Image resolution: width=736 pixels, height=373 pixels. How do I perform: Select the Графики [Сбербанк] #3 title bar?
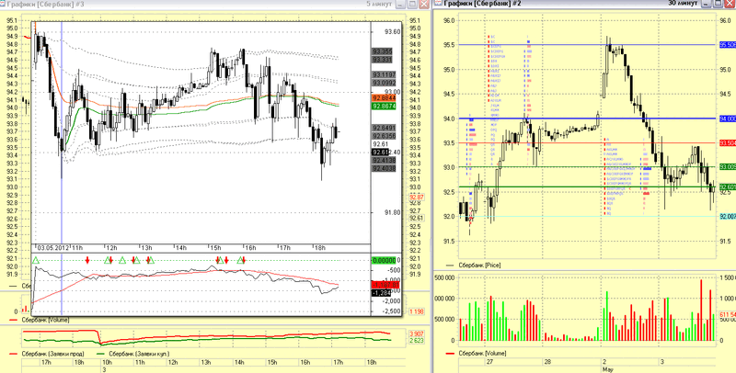(215, 4)
